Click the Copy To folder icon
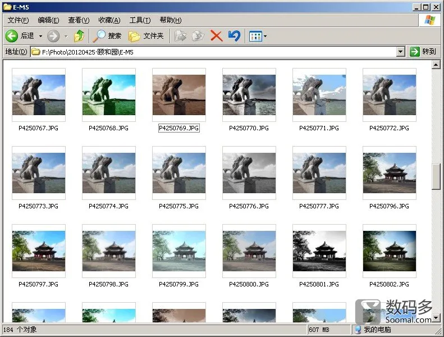 pos(198,36)
